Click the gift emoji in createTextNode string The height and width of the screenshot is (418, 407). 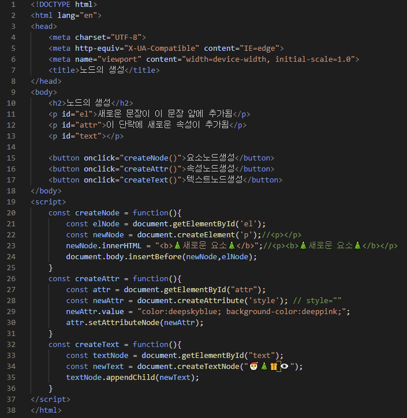click(274, 366)
